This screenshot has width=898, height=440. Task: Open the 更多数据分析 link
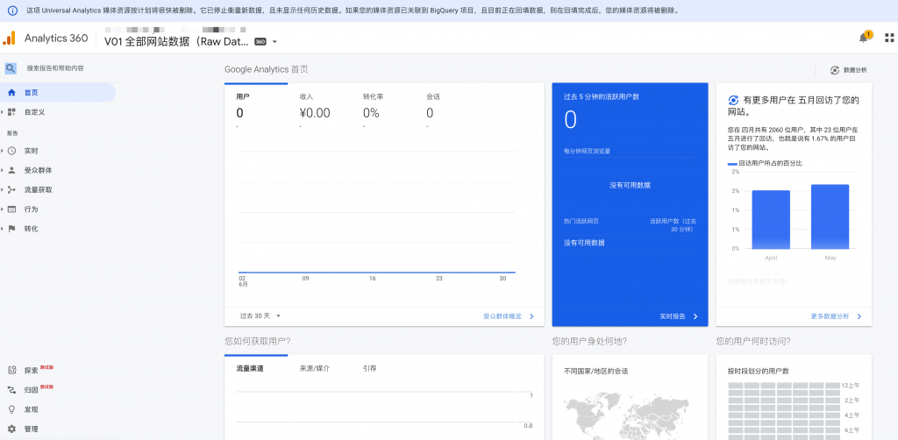point(830,316)
